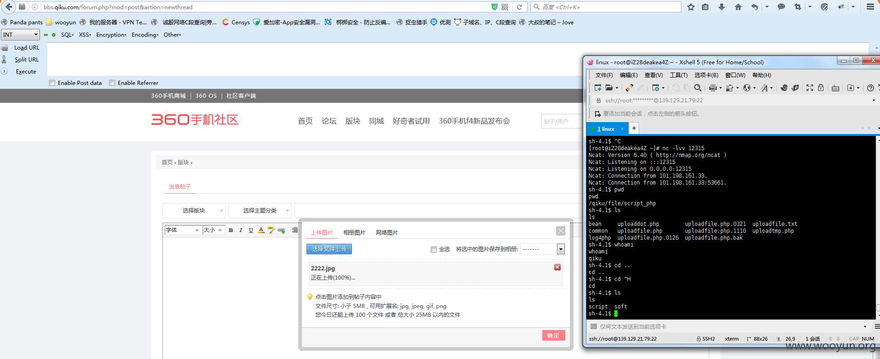Remove the 2222.jpg upload with red X
880x359 pixels.
coord(557,267)
